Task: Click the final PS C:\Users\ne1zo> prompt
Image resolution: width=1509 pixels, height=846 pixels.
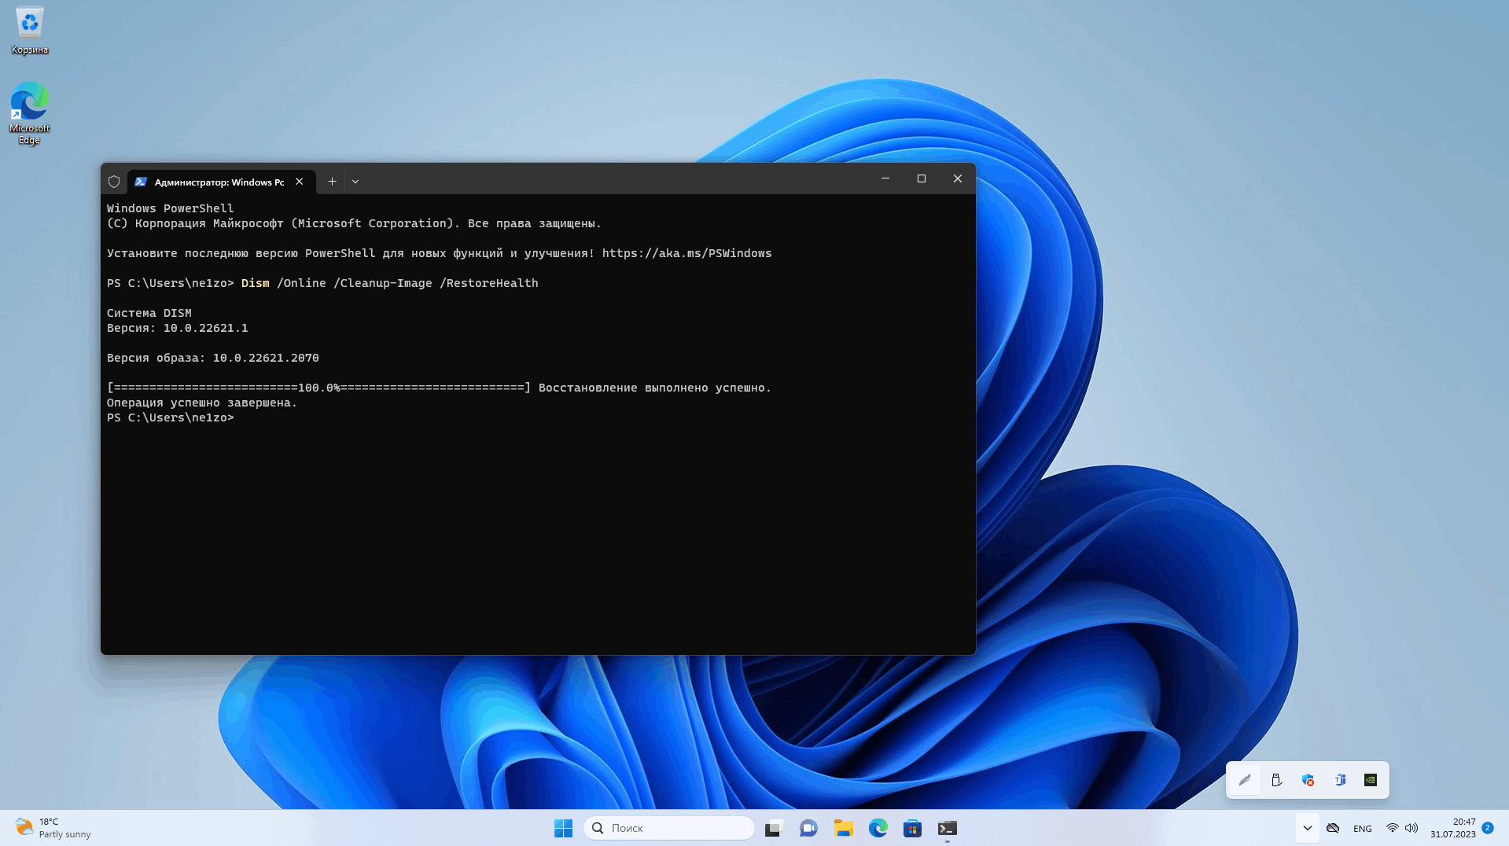Action: 171,417
